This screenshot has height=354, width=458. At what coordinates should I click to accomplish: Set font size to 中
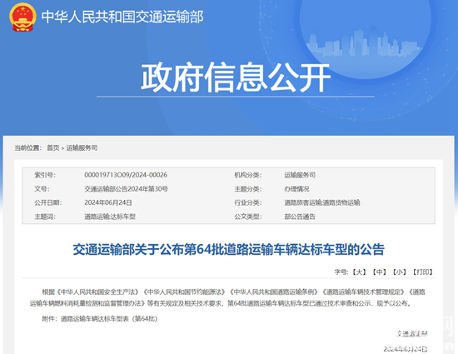[379, 272]
